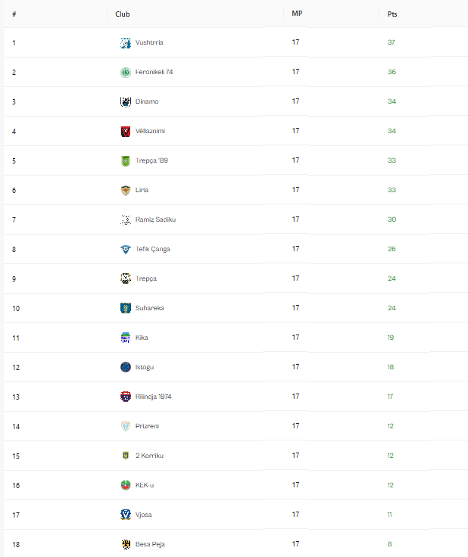Click the Suhareka club badge icon

coord(126,308)
